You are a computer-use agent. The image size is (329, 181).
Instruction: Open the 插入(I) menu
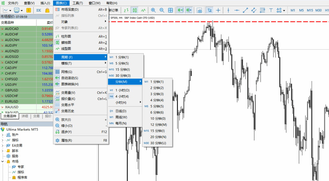pos(45,3)
